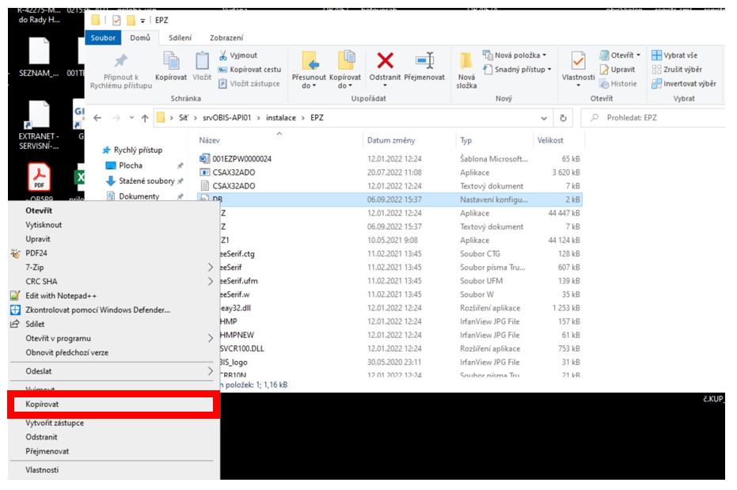Click the up arrow navigation button
Image resolution: width=737 pixels, height=490 pixels.
pyautogui.click(x=142, y=119)
